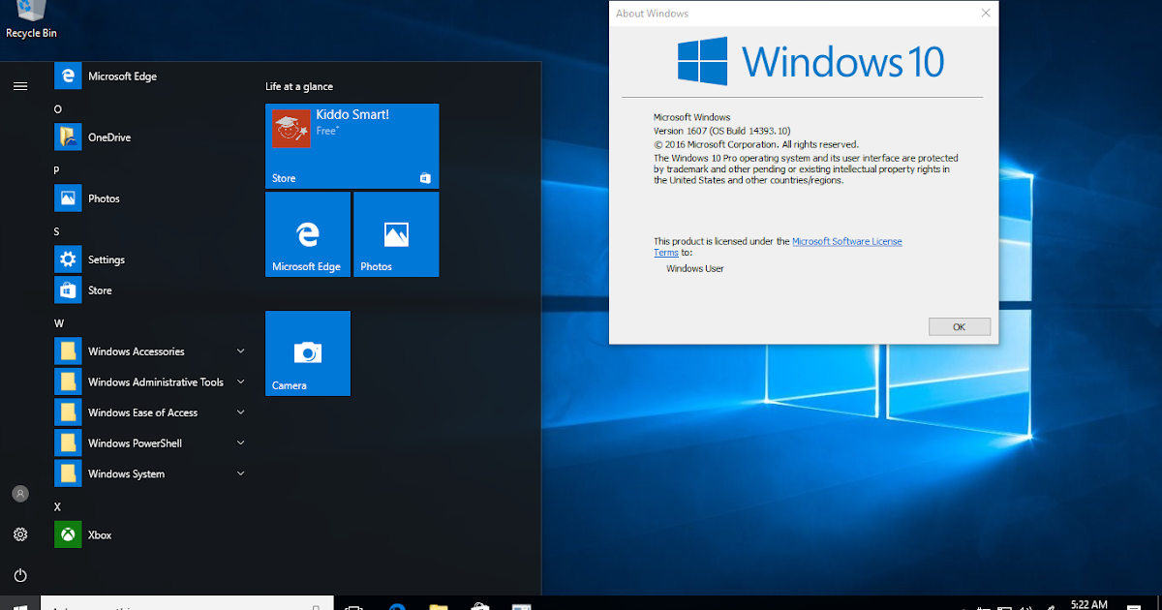1162x610 pixels.
Task: Open the Power button on the Start rail
Action: point(20,575)
